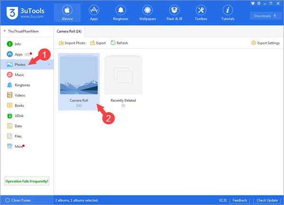
Task: Open Flash & JB section
Action: point(174,13)
